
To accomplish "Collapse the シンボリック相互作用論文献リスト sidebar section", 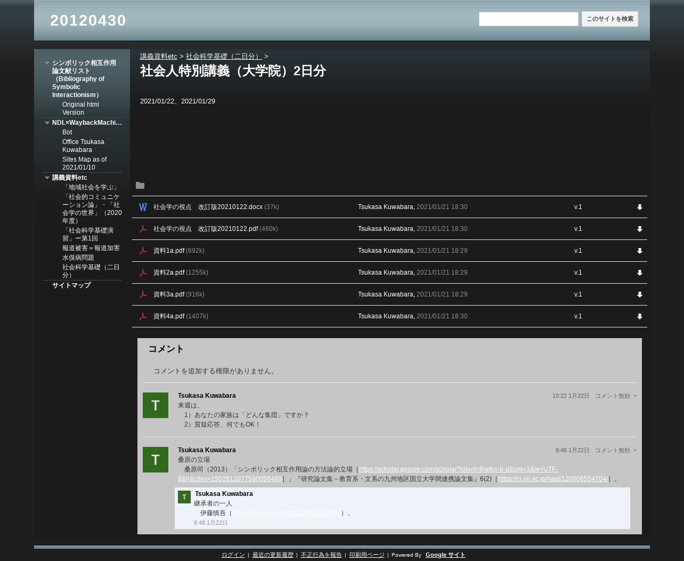I will click(x=47, y=63).
